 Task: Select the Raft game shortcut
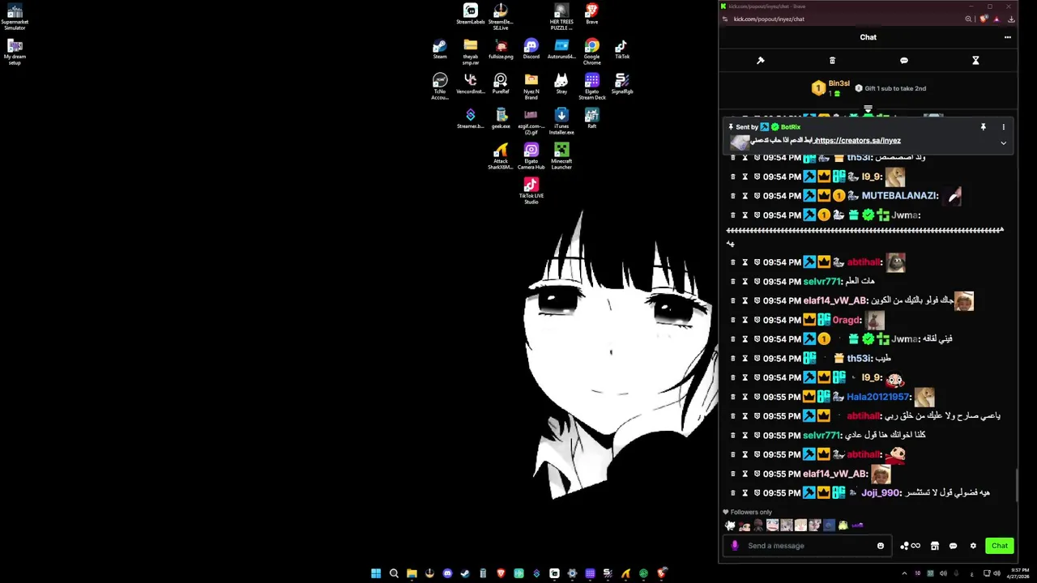[x=591, y=119]
